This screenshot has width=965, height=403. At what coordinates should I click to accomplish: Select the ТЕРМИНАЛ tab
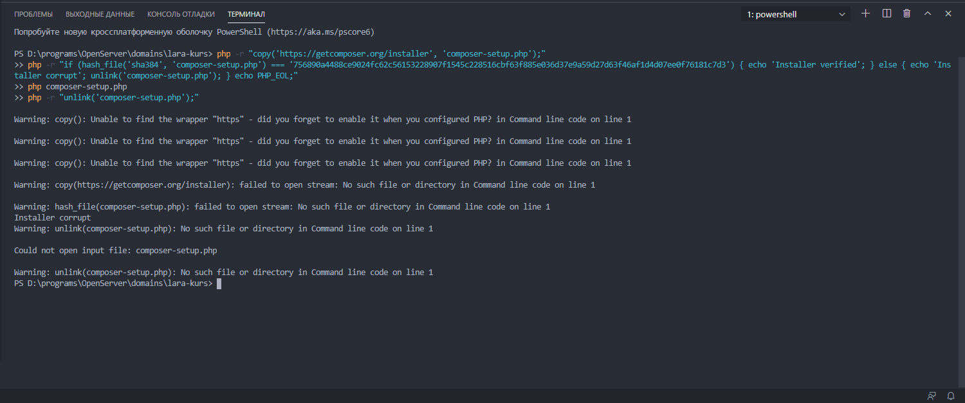coord(246,14)
